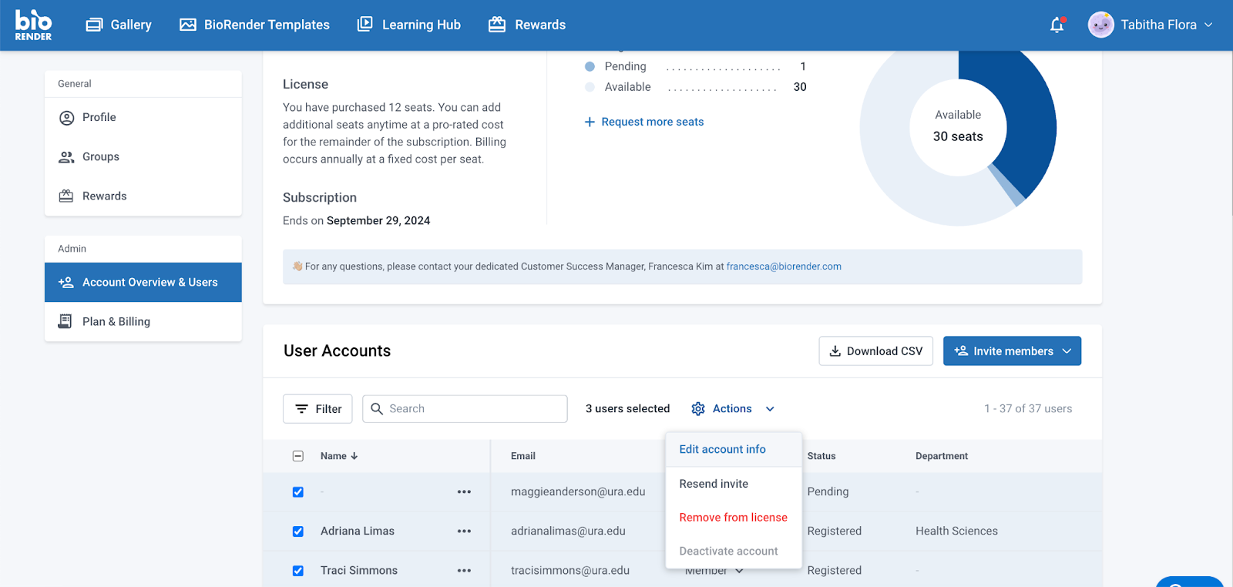Image resolution: width=1233 pixels, height=587 pixels.
Task: Open row options for Adriana Limas
Action: point(464,531)
